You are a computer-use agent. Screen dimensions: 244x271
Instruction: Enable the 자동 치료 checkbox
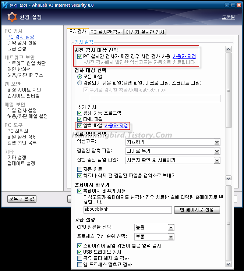(x=79, y=170)
